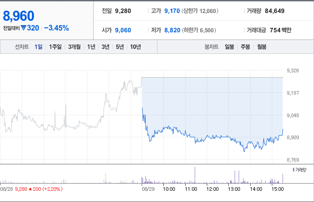Click the 상한가 12,060 text
Viewport: 314px width, 202px height.
200,11
